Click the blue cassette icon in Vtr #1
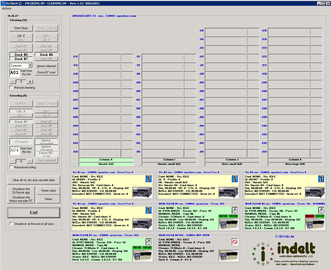Viewport: 331px width, 270px height. tap(148, 179)
